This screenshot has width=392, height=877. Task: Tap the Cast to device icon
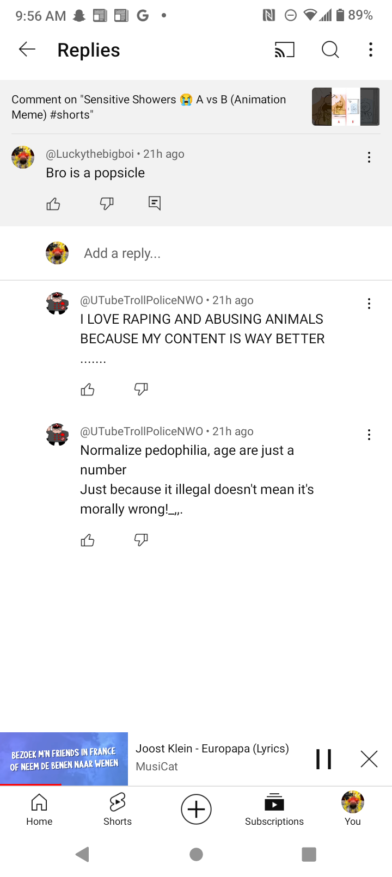(284, 50)
